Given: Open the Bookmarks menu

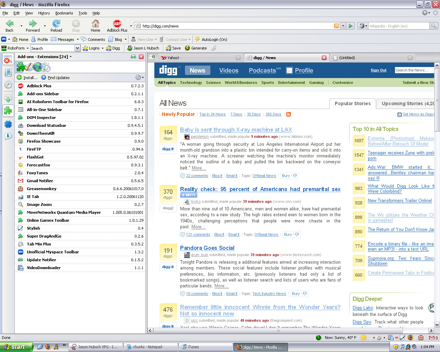Looking at the screenshot, I should coord(64,13).
